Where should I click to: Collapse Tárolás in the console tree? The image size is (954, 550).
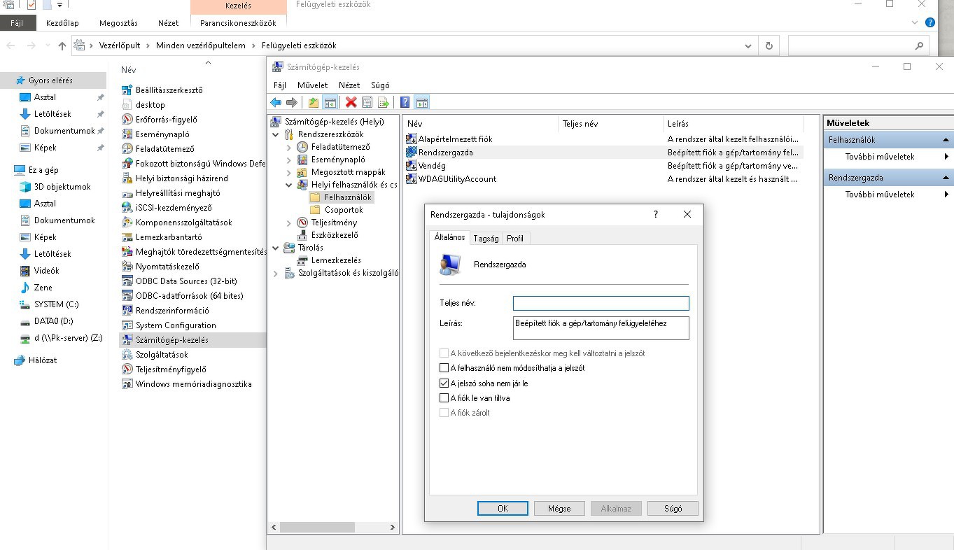[x=276, y=248]
